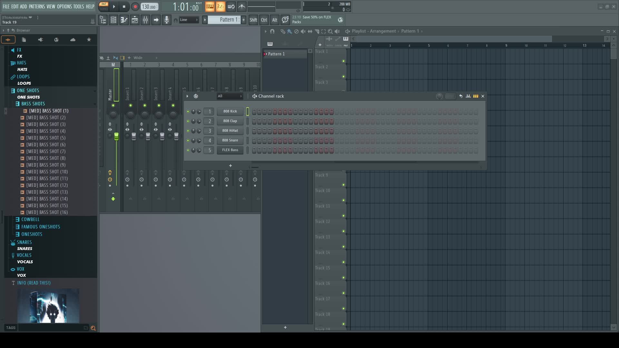The height and width of the screenshot is (348, 619).
Task: Mute the 808 Clap channel
Action: click(x=188, y=121)
